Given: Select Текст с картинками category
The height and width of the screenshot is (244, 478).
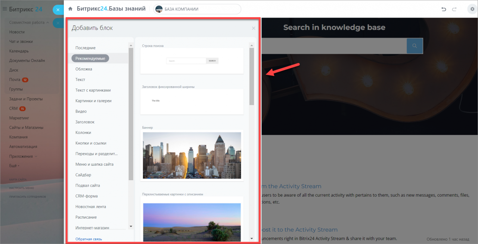Looking at the screenshot, I should point(93,90).
